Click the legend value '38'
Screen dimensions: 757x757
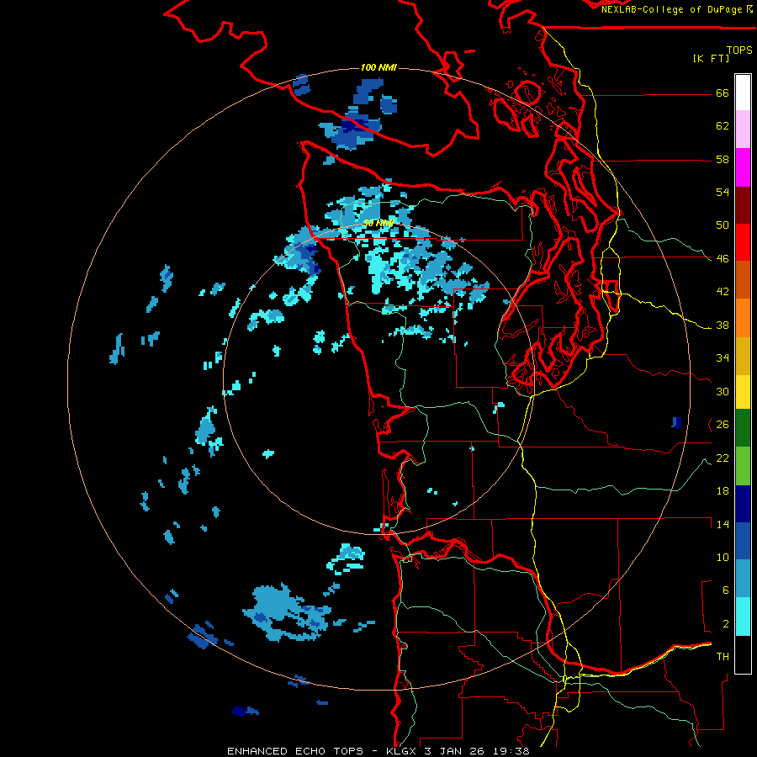[723, 325]
